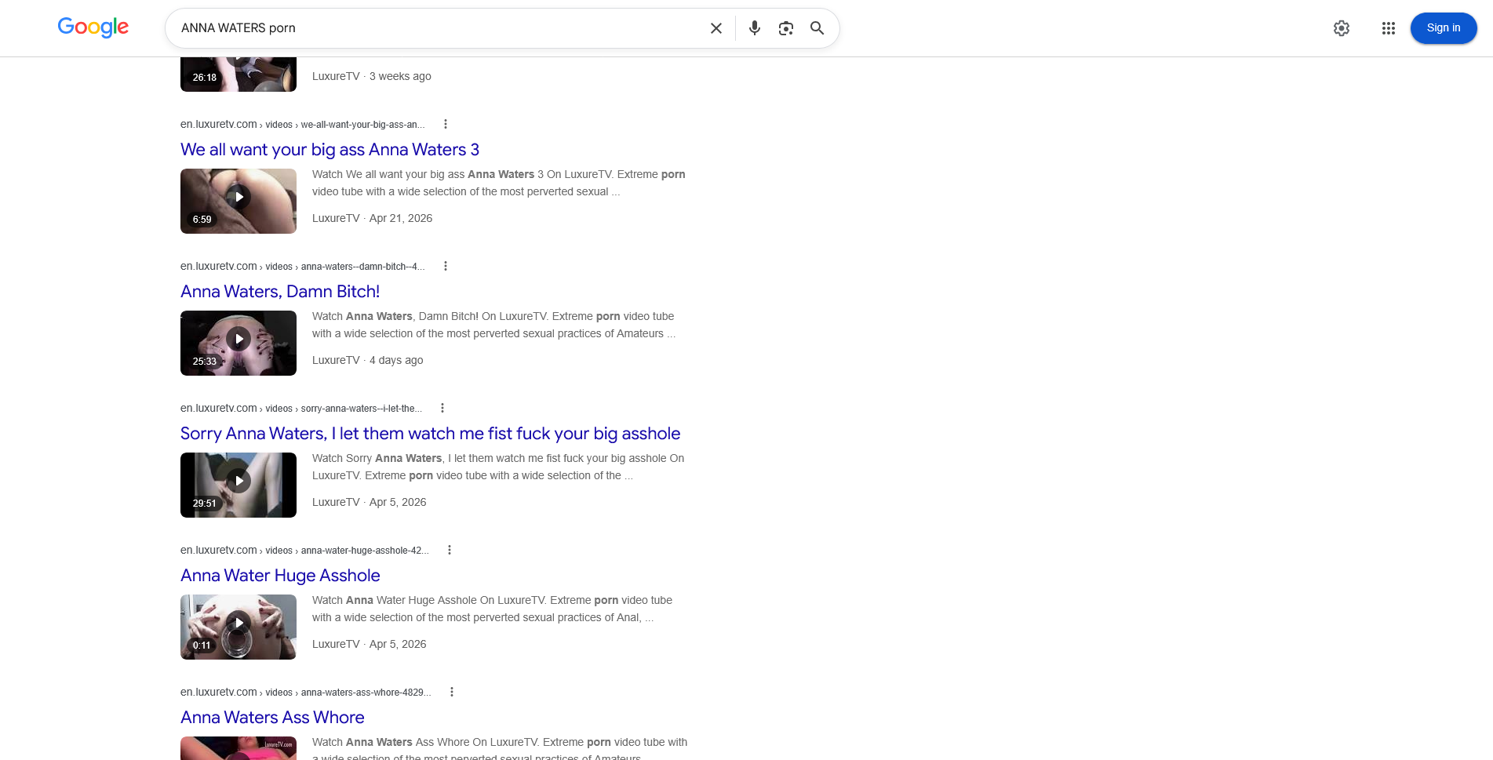Open quick settings gear icon

[1342, 28]
